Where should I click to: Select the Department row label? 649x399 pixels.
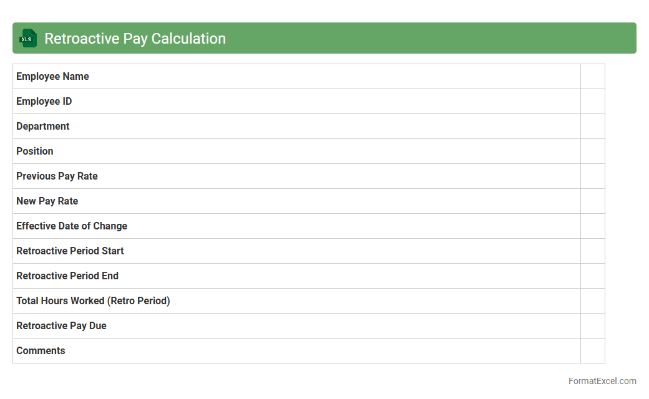[x=42, y=127]
